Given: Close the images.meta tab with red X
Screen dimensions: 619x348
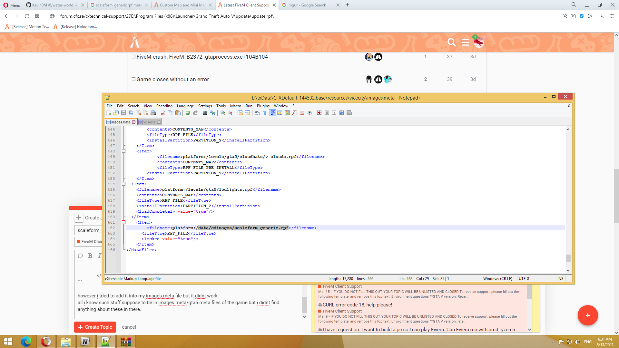Looking at the screenshot, I should click(x=133, y=122).
